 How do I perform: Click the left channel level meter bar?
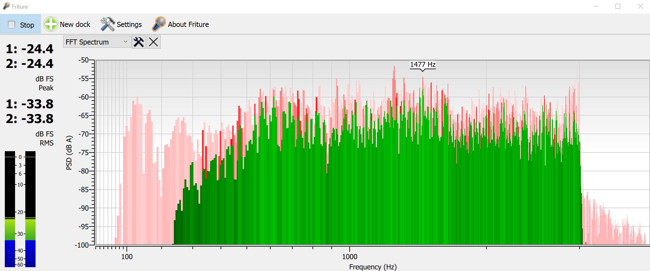10,209
